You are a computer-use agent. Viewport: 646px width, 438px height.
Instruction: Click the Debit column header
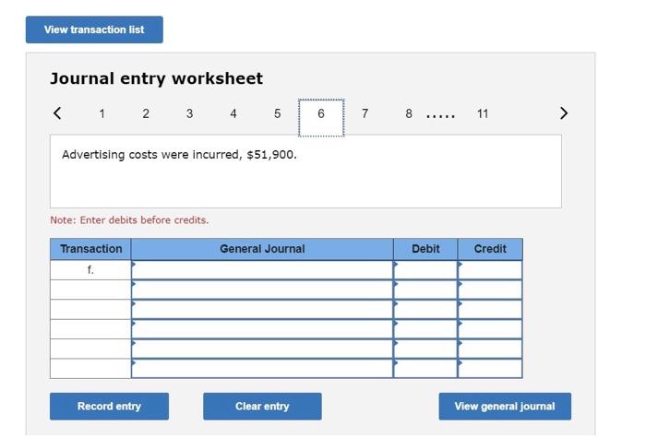coord(425,249)
